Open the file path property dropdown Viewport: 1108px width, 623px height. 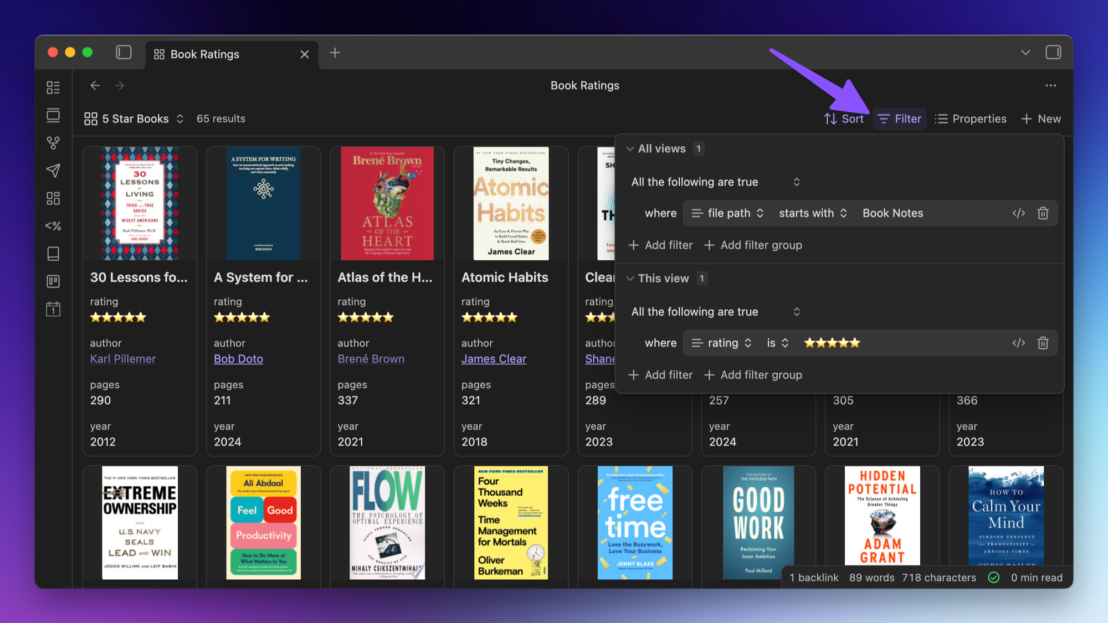click(727, 213)
